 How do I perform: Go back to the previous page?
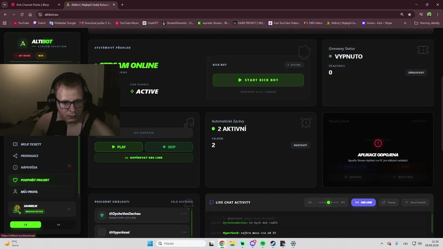[x=5, y=15]
